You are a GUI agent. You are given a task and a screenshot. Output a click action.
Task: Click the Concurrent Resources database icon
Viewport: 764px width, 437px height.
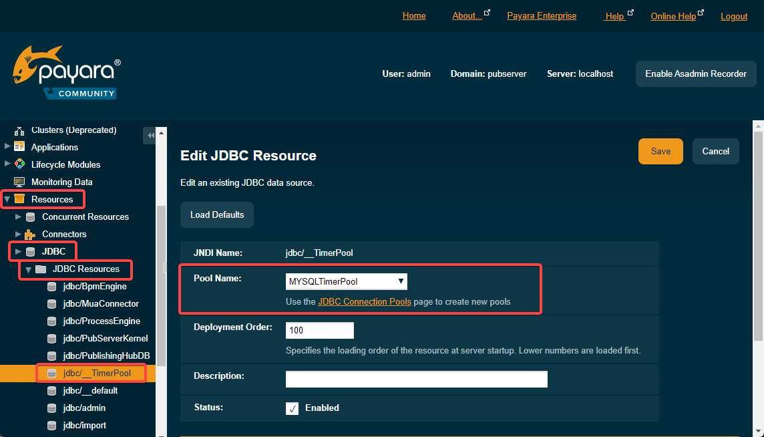pyautogui.click(x=30, y=216)
